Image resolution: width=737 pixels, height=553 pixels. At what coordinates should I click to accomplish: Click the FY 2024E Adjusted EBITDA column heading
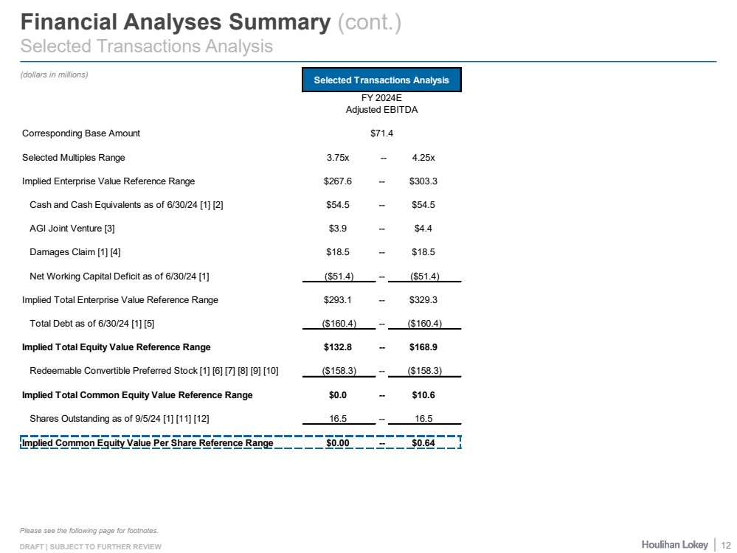(x=381, y=103)
